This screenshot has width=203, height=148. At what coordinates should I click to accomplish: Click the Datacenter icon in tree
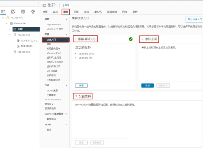pos(11,23)
